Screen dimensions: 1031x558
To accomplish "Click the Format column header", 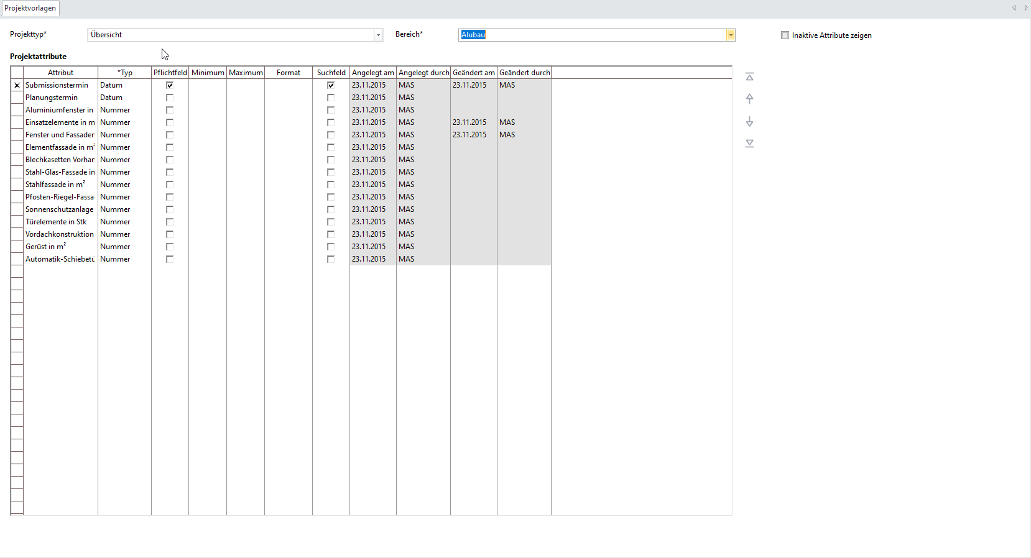I will 289,73.
